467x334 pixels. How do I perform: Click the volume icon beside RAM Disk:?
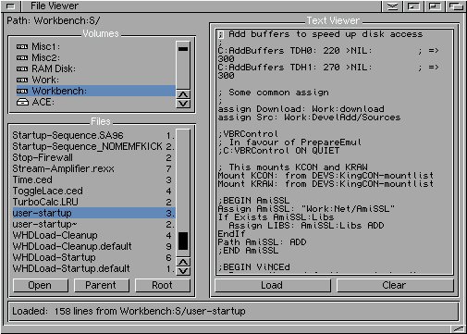click(22, 69)
